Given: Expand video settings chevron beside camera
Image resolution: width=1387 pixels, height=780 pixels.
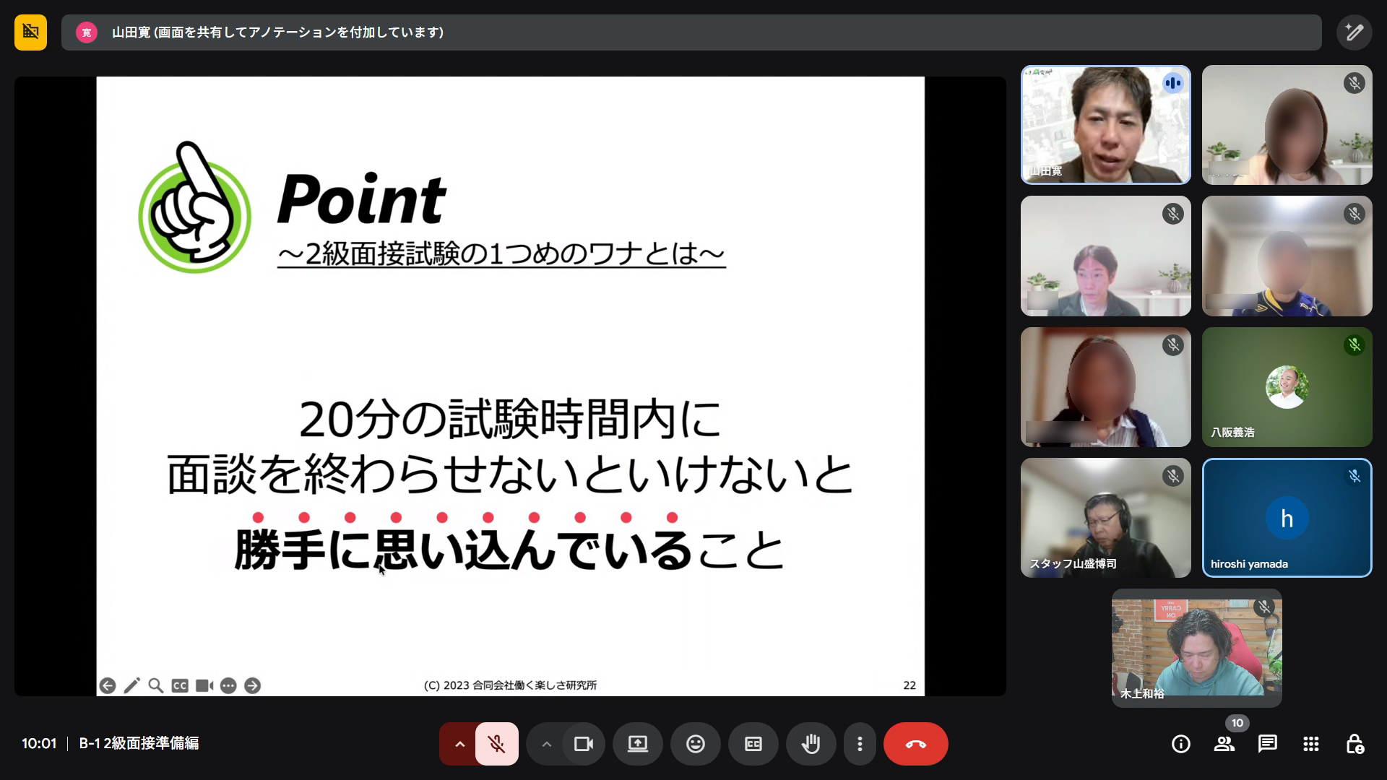Looking at the screenshot, I should [x=546, y=744].
